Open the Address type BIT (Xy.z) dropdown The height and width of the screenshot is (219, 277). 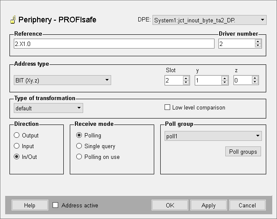pyautogui.click(x=62, y=80)
